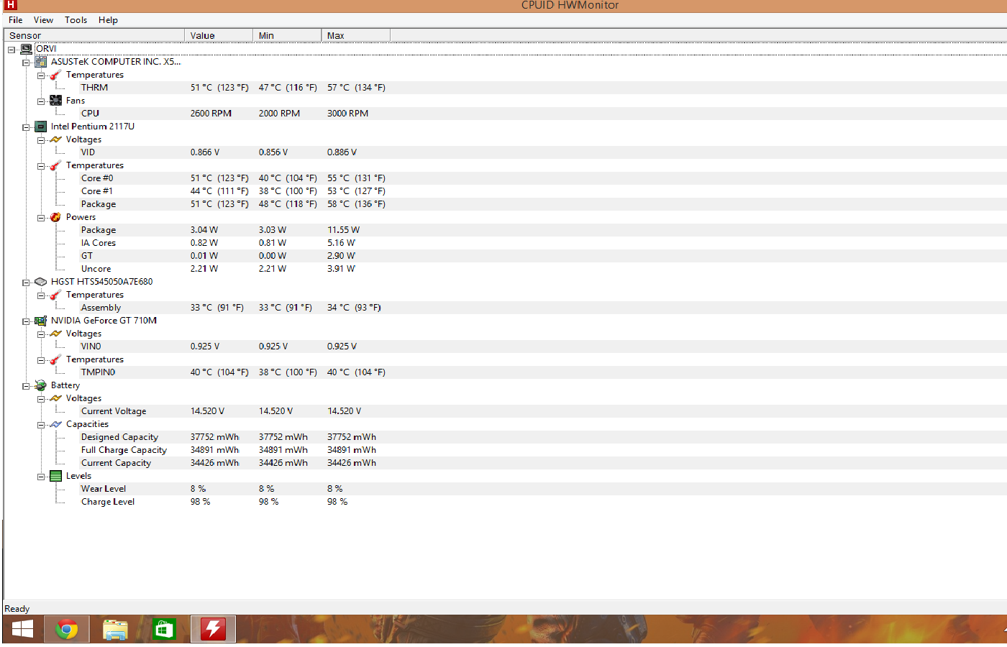Collapse the Battery tree node

(26, 386)
